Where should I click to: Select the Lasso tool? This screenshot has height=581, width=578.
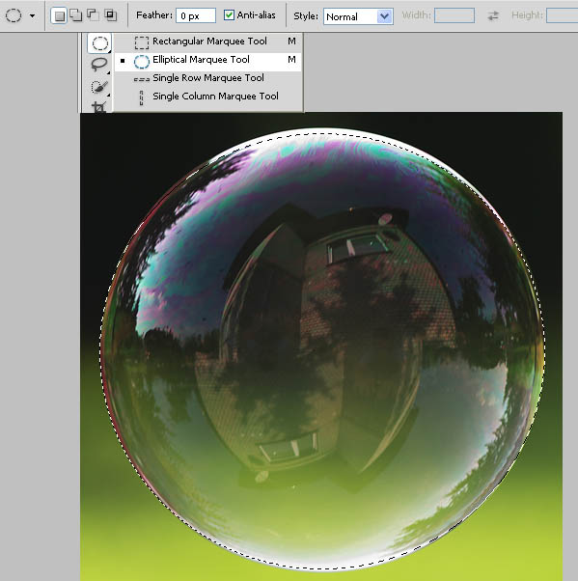click(x=99, y=65)
